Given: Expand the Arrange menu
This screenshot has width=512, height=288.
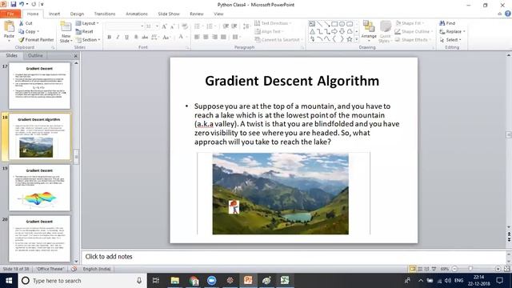Looking at the screenshot, I should pyautogui.click(x=369, y=31).
